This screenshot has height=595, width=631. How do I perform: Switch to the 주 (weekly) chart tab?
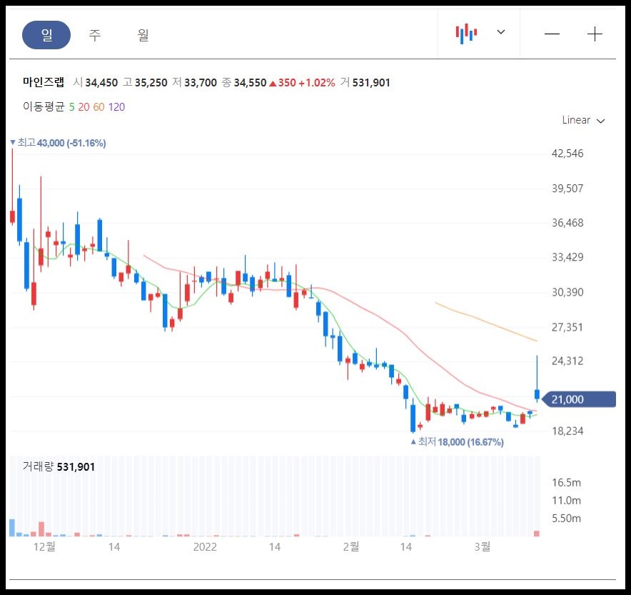tap(94, 35)
